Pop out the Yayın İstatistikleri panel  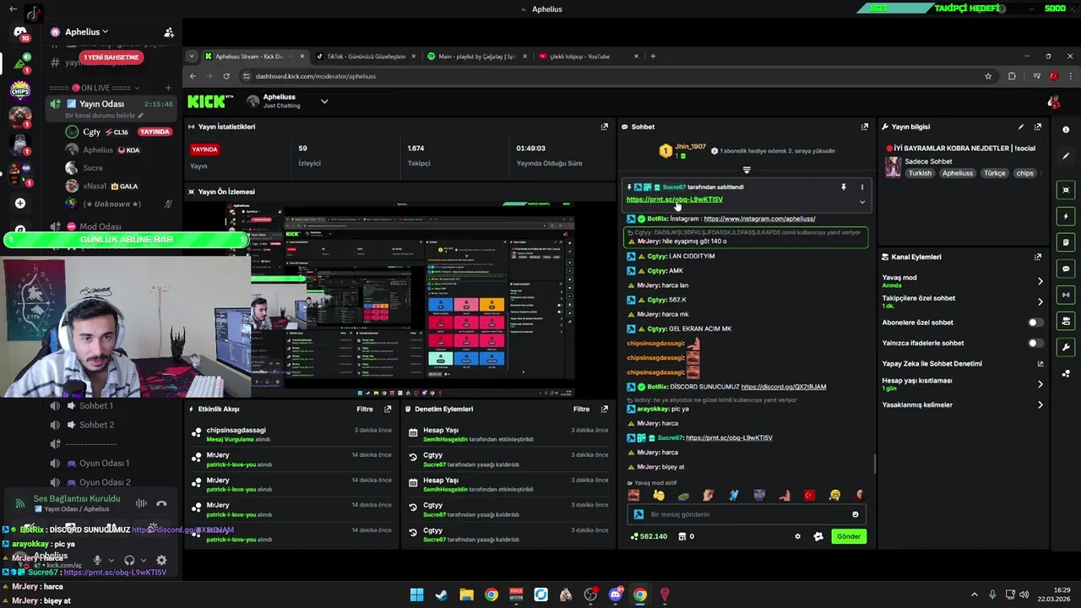coord(604,127)
